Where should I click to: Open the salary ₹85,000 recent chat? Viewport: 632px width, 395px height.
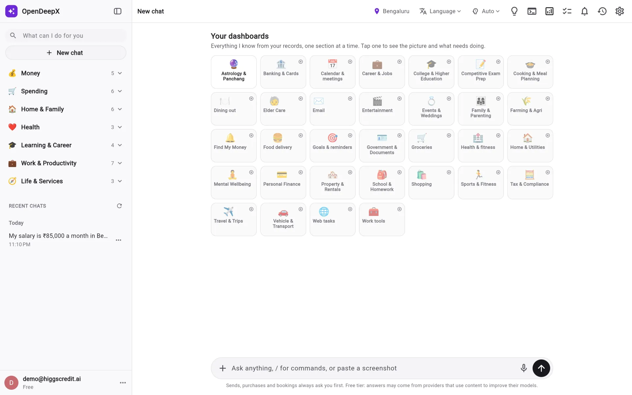[x=58, y=240]
